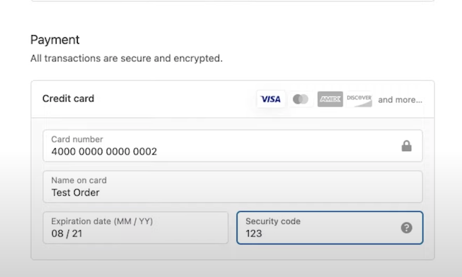Click the "and more..." card brands text
The height and width of the screenshot is (277, 462).
point(400,100)
